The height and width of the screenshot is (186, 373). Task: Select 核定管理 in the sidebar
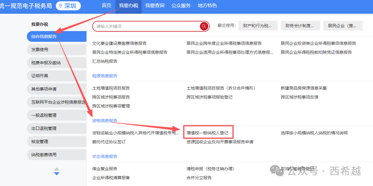[57, 141]
